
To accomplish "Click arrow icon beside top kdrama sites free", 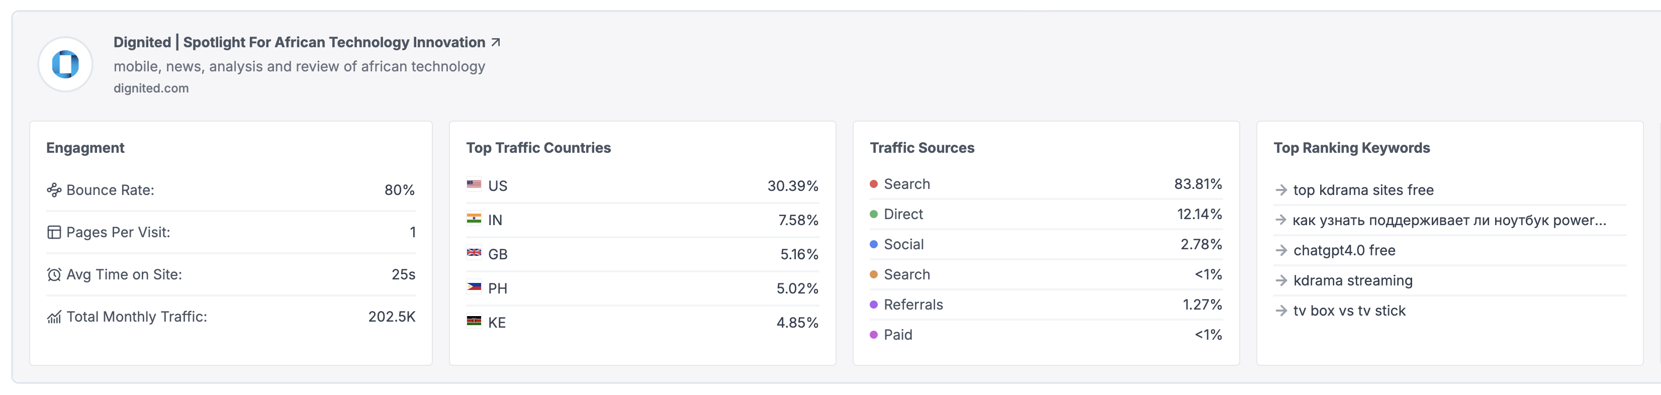I will click(1281, 191).
